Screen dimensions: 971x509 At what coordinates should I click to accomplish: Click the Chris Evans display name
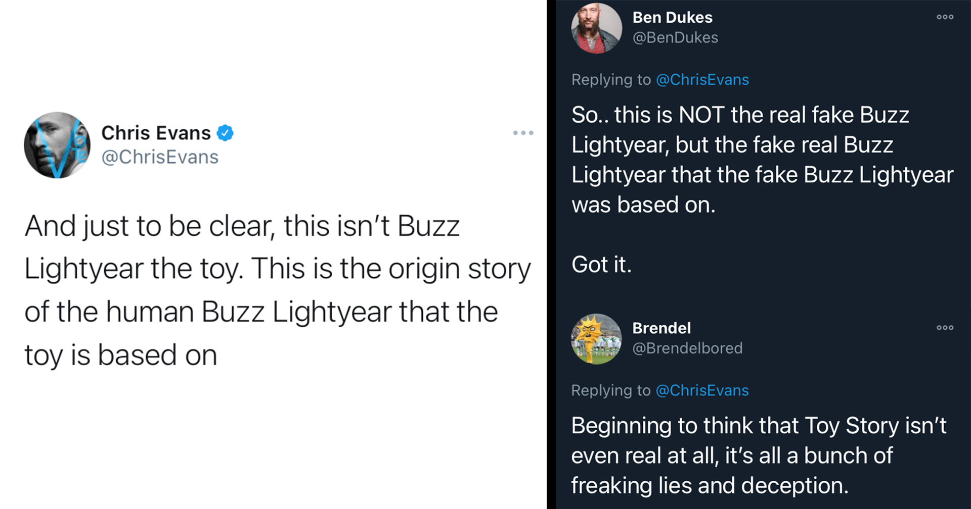156,133
